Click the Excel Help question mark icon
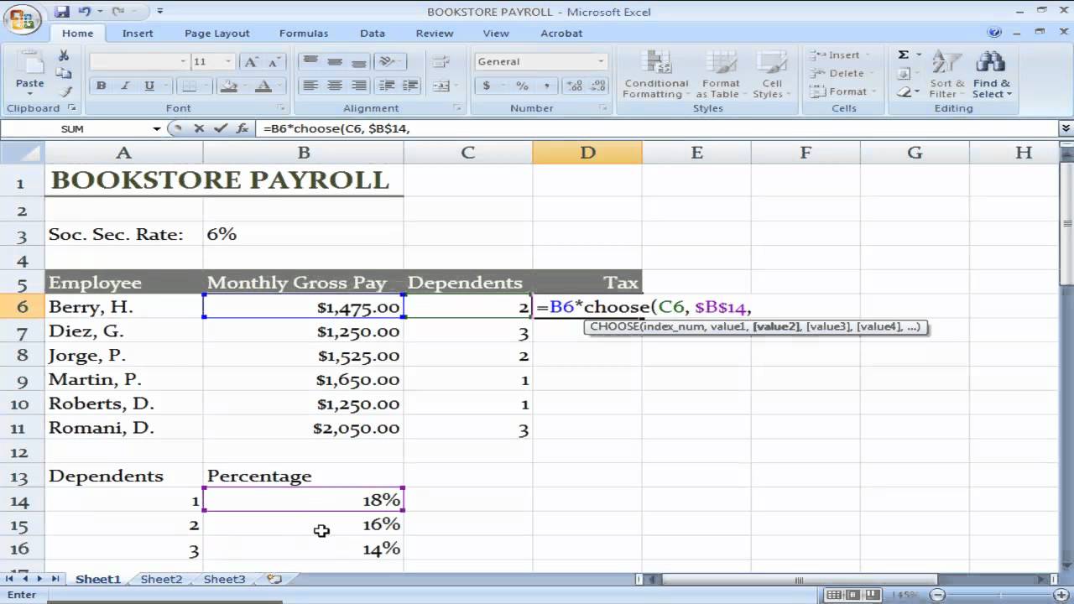The image size is (1074, 604). [995, 33]
